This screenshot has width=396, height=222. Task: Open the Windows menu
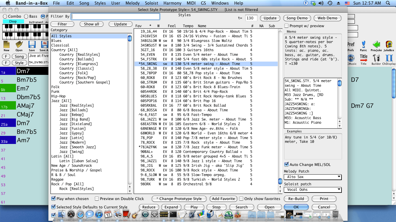pos(220,3)
